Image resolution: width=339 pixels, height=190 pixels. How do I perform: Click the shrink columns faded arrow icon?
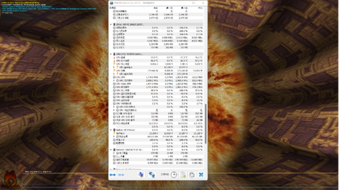click(121, 175)
